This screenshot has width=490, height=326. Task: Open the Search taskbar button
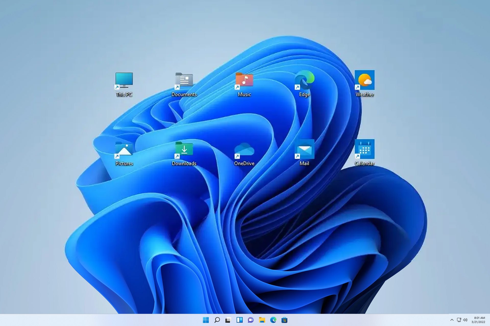(x=217, y=320)
